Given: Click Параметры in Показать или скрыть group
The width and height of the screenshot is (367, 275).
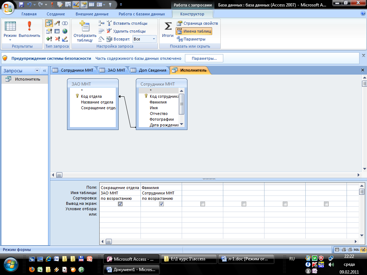Looking at the screenshot, I should click(191, 39).
